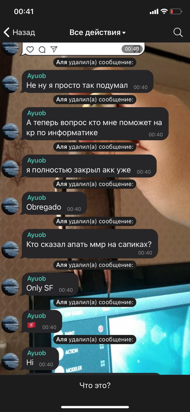Open avatar beside "Не ну я просто так подумал"

(10, 84)
